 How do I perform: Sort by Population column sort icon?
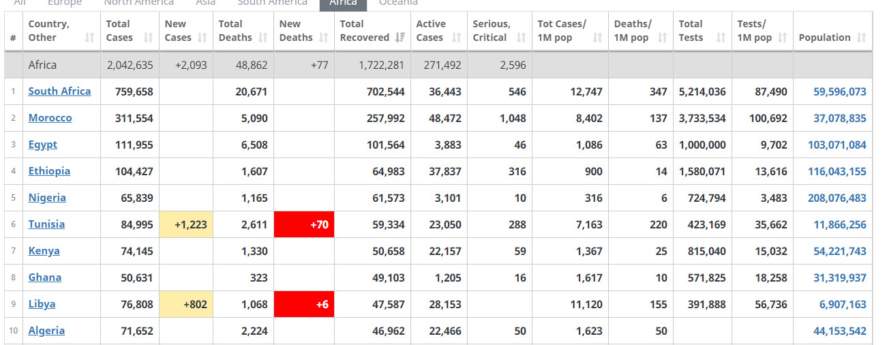tap(861, 37)
